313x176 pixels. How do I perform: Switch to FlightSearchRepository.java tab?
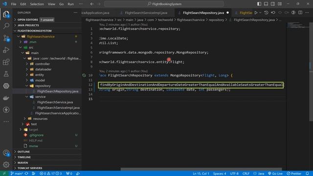203,13
